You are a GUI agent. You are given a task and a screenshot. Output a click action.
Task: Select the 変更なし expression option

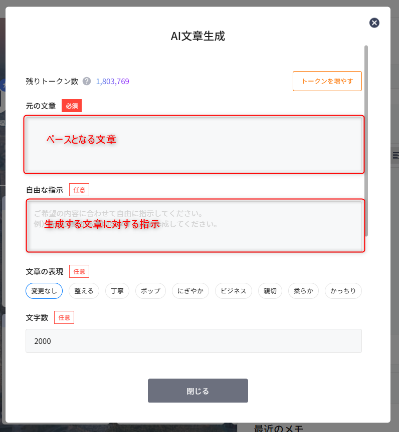(44, 291)
